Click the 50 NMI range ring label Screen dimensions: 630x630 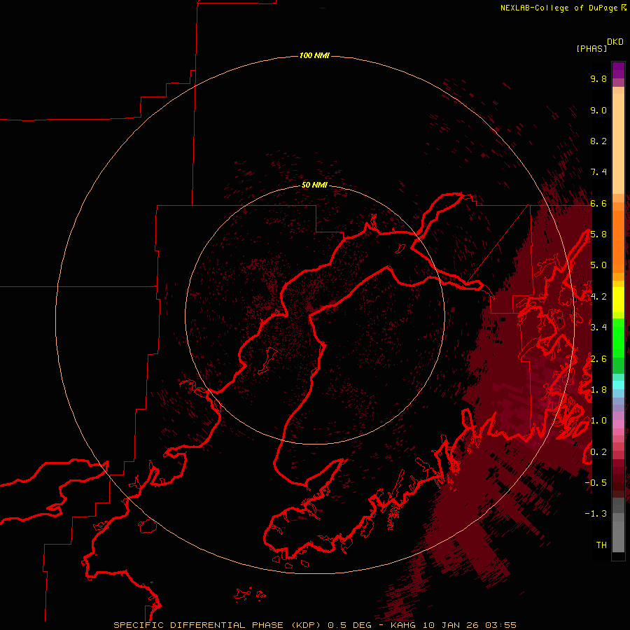314,185
